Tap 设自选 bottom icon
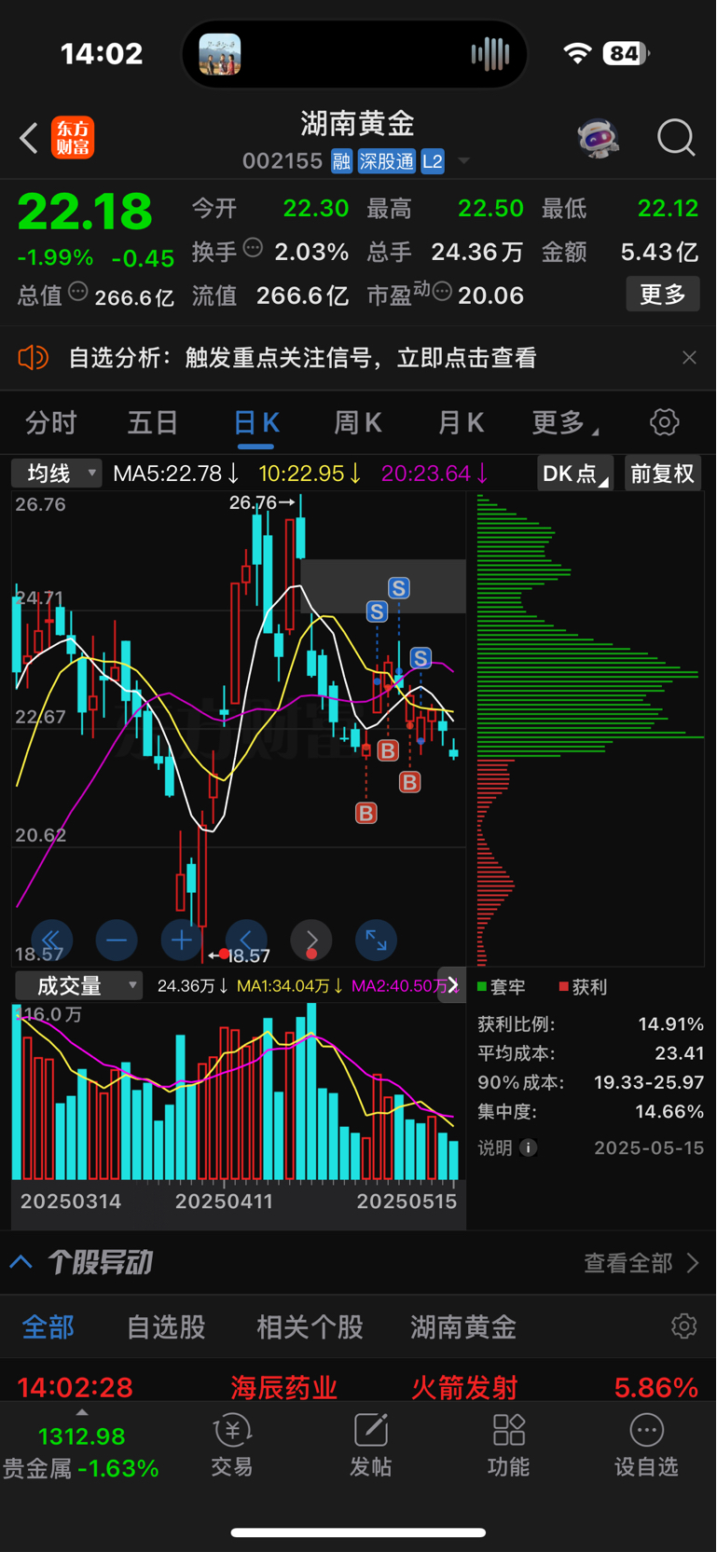This screenshot has height=1552, width=717. (646, 1446)
